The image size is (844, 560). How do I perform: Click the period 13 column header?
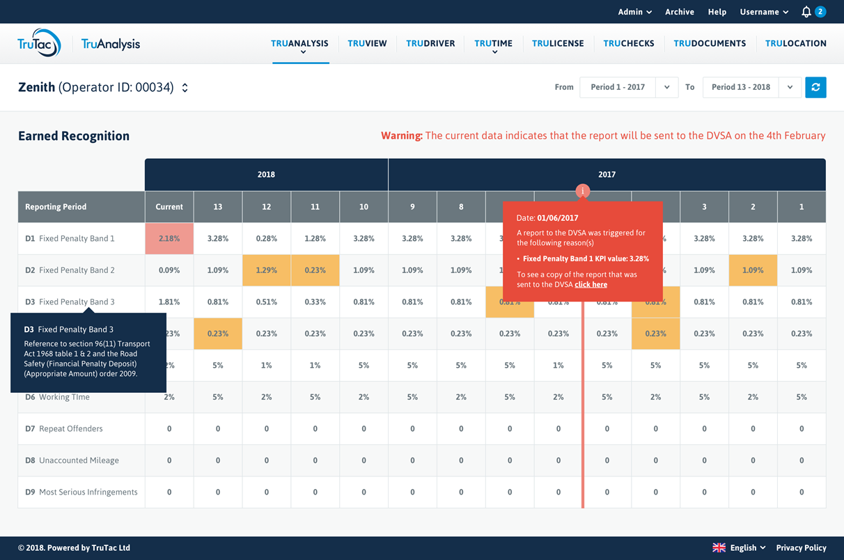pyautogui.click(x=218, y=207)
